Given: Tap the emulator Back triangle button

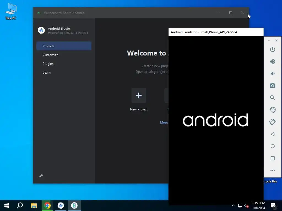Looking at the screenshot, I should (272, 134).
